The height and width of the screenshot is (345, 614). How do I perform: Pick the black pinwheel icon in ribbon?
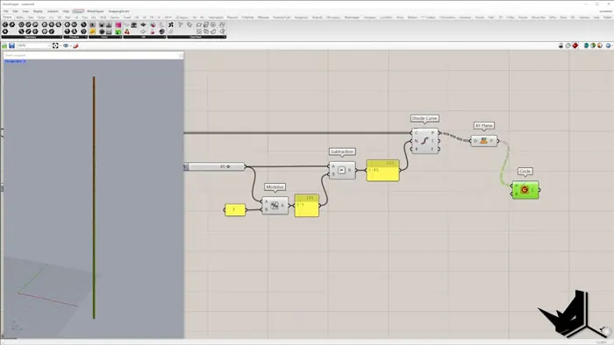[171, 25]
